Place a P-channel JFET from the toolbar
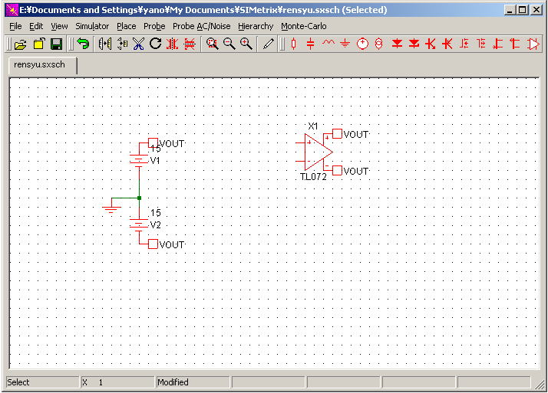This screenshot has height=393, width=548. pos(515,44)
